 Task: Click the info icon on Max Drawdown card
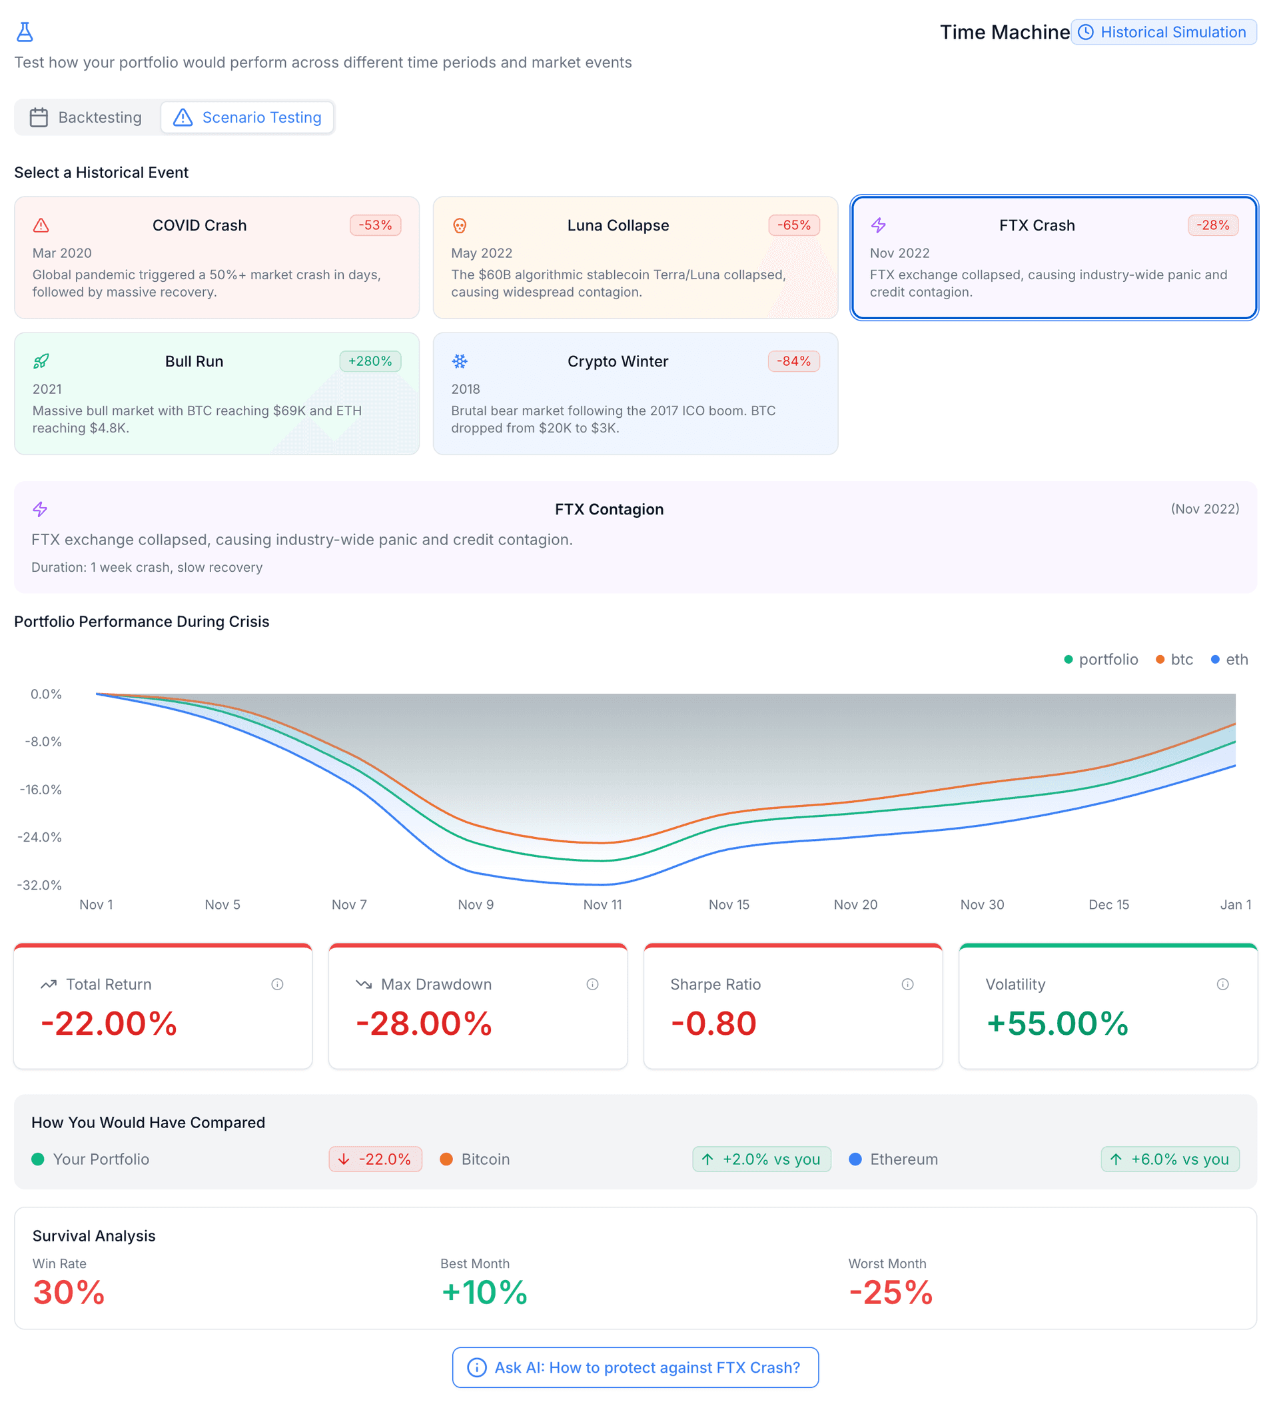(x=593, y=985)
